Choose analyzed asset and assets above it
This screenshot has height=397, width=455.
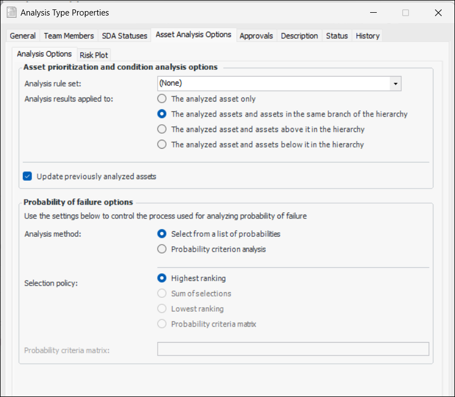[162, 129]
